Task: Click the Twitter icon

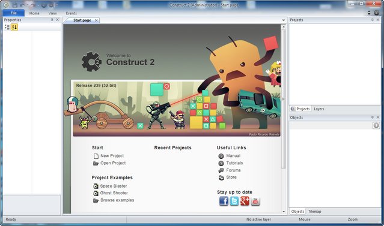Action: click(x=234, y=201)
